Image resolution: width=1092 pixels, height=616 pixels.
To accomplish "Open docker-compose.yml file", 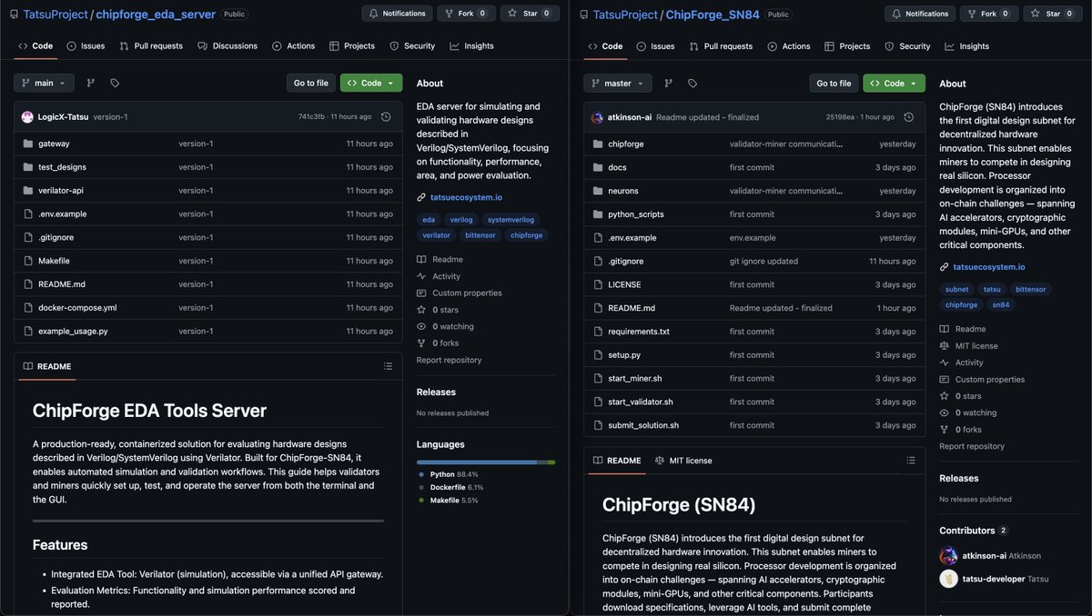I will [x=77, y=308].
